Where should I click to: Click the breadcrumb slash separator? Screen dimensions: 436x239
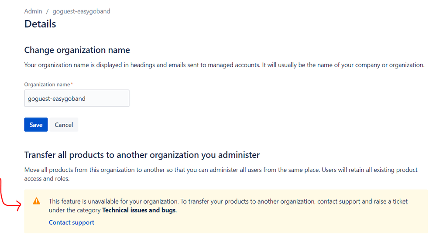coord(47,11)
